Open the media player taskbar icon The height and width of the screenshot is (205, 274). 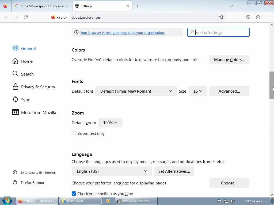pos(108,201)
